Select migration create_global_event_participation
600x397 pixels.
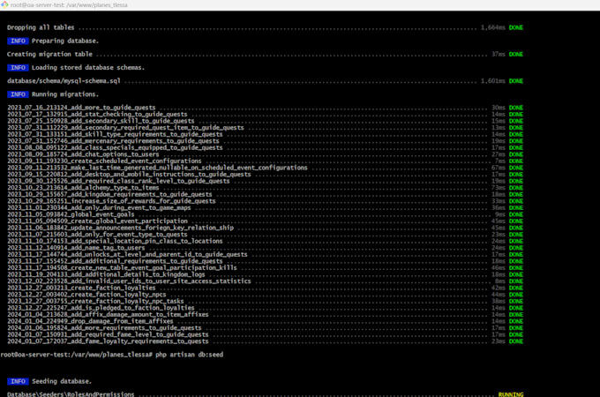tap(97, 221)
